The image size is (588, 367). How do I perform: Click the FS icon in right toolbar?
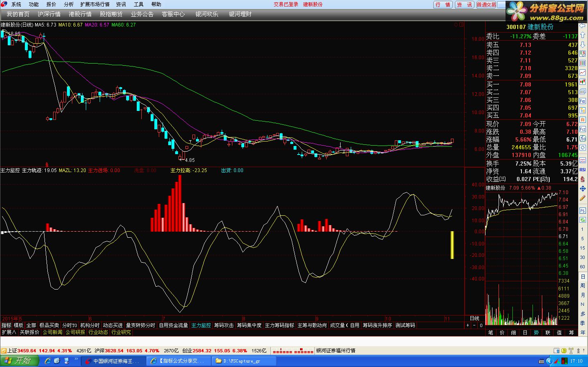pos(583,210)
